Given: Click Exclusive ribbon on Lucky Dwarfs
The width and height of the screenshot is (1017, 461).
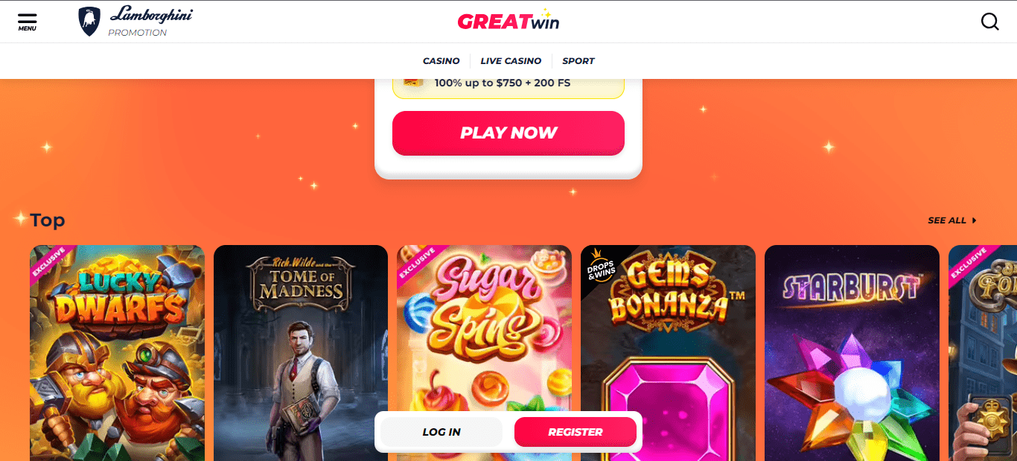Looking at the screenshot, I should tap(49, 265).
